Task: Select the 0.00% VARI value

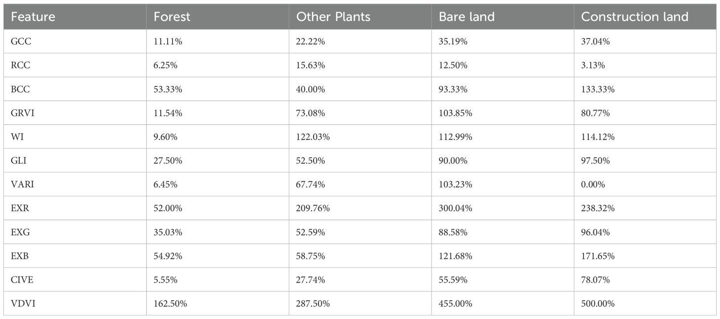Action: click(593, 184)
